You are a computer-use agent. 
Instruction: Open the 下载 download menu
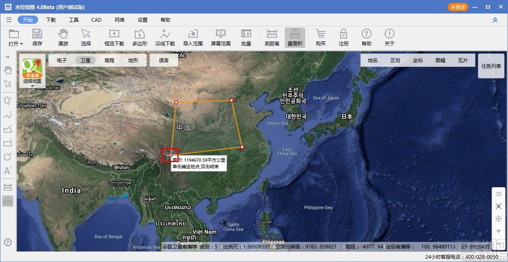point(50,20)
